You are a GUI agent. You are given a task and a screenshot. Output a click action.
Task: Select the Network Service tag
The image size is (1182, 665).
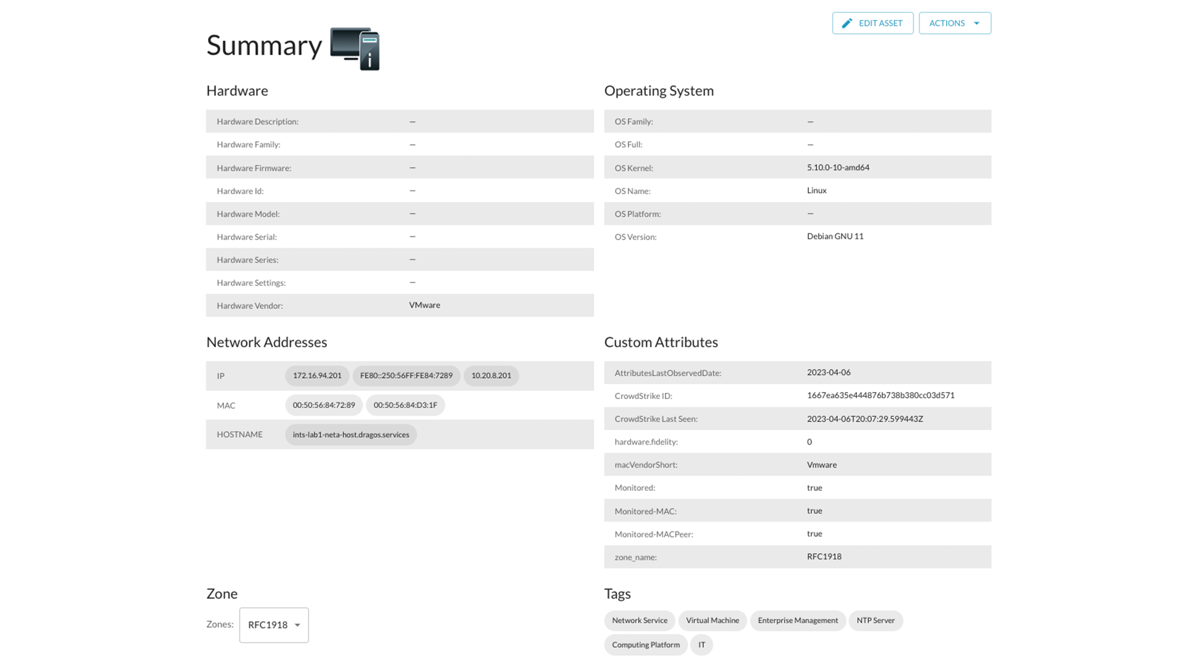[x=639, y=621]
